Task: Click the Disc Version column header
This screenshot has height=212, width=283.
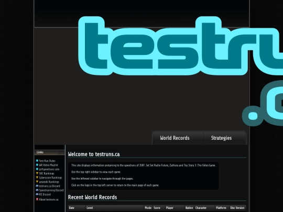Action: point(237,208)
